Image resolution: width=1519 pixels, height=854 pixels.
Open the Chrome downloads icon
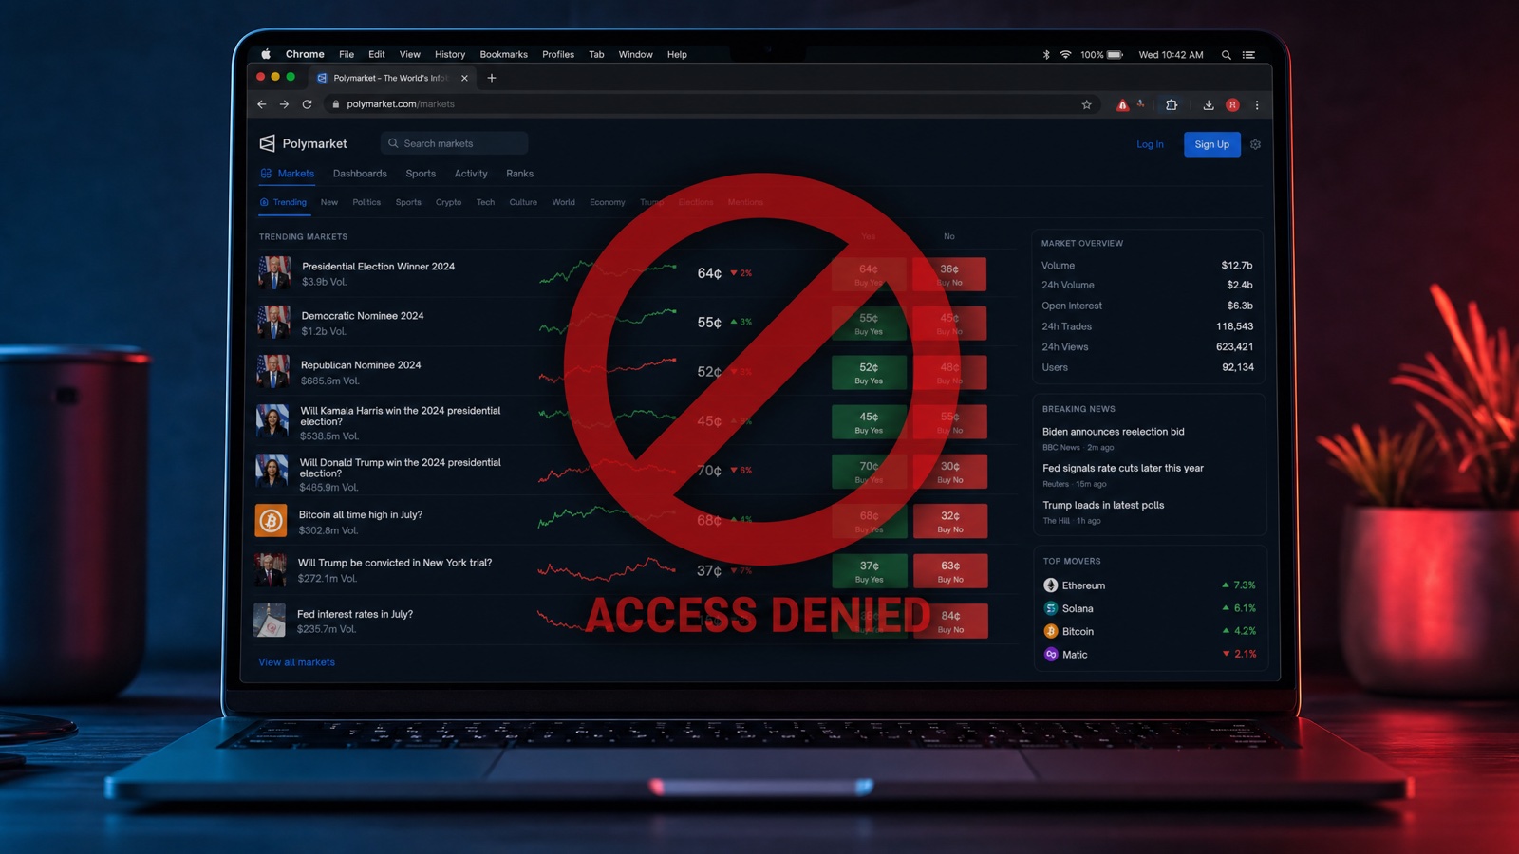[1209, 105]
